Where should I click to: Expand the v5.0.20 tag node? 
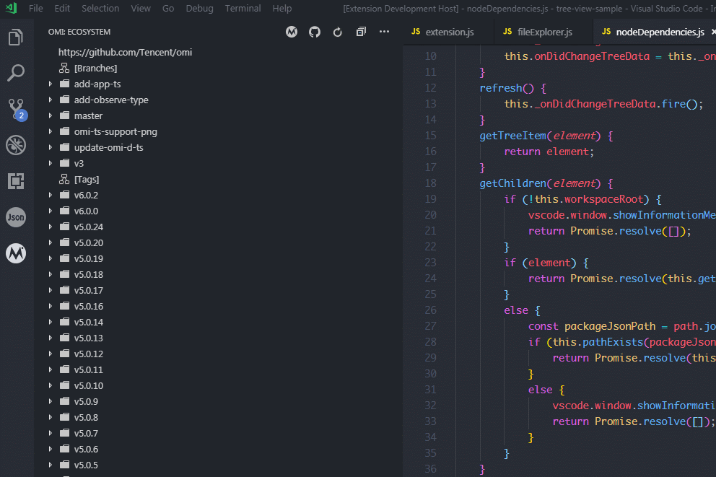coord(51,242)
